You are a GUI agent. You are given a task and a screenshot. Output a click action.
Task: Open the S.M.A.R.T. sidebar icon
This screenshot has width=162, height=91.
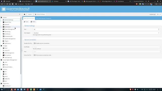[4, 51]
